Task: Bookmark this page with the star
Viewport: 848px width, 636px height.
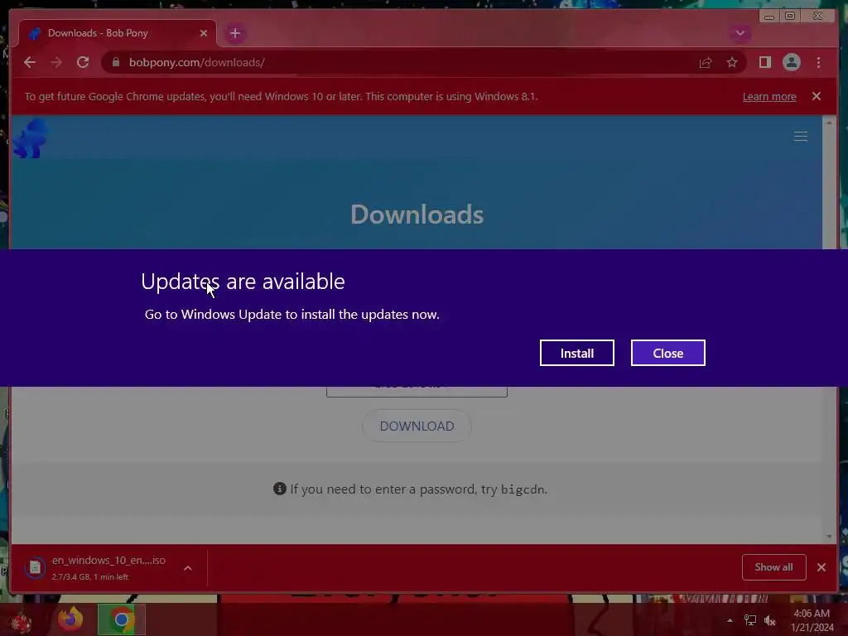Action: click(732, 62)
